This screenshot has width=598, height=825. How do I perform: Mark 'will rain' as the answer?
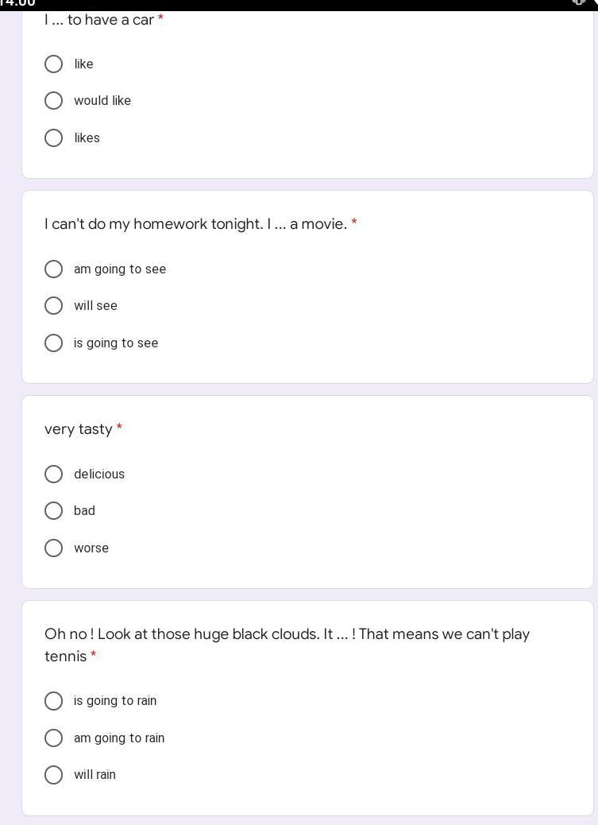coord(54,775)
